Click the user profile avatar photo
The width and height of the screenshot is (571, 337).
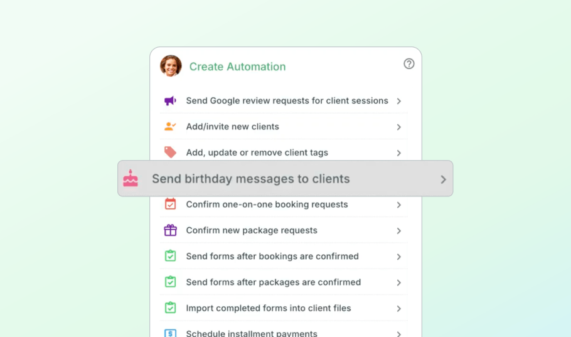click(171, 66)
